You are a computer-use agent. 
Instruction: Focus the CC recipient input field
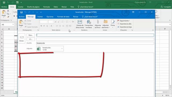[95, 39]
